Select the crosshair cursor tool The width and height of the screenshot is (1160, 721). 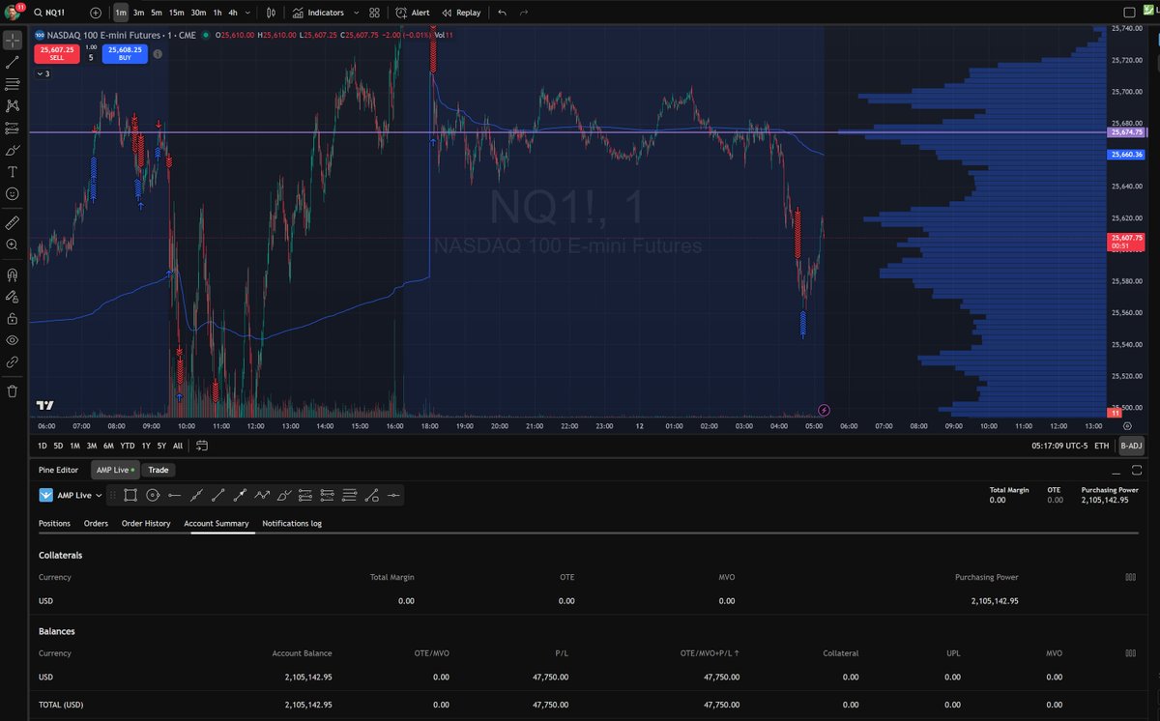13,41
